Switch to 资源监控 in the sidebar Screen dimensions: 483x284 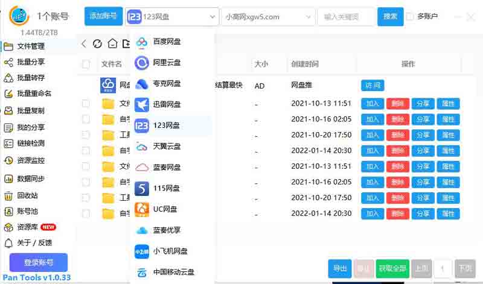click(30, 160)
